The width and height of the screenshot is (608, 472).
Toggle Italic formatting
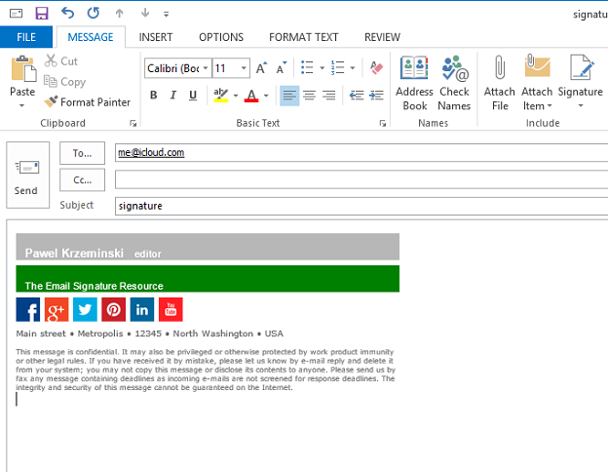pos(172,96)
